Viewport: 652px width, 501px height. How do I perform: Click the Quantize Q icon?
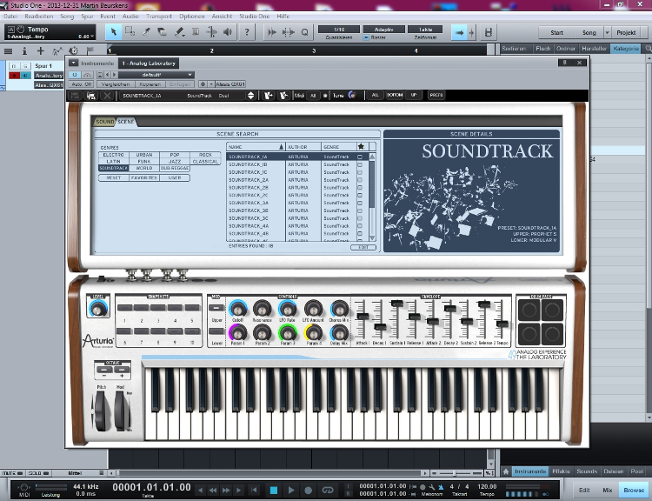(305, 32)
